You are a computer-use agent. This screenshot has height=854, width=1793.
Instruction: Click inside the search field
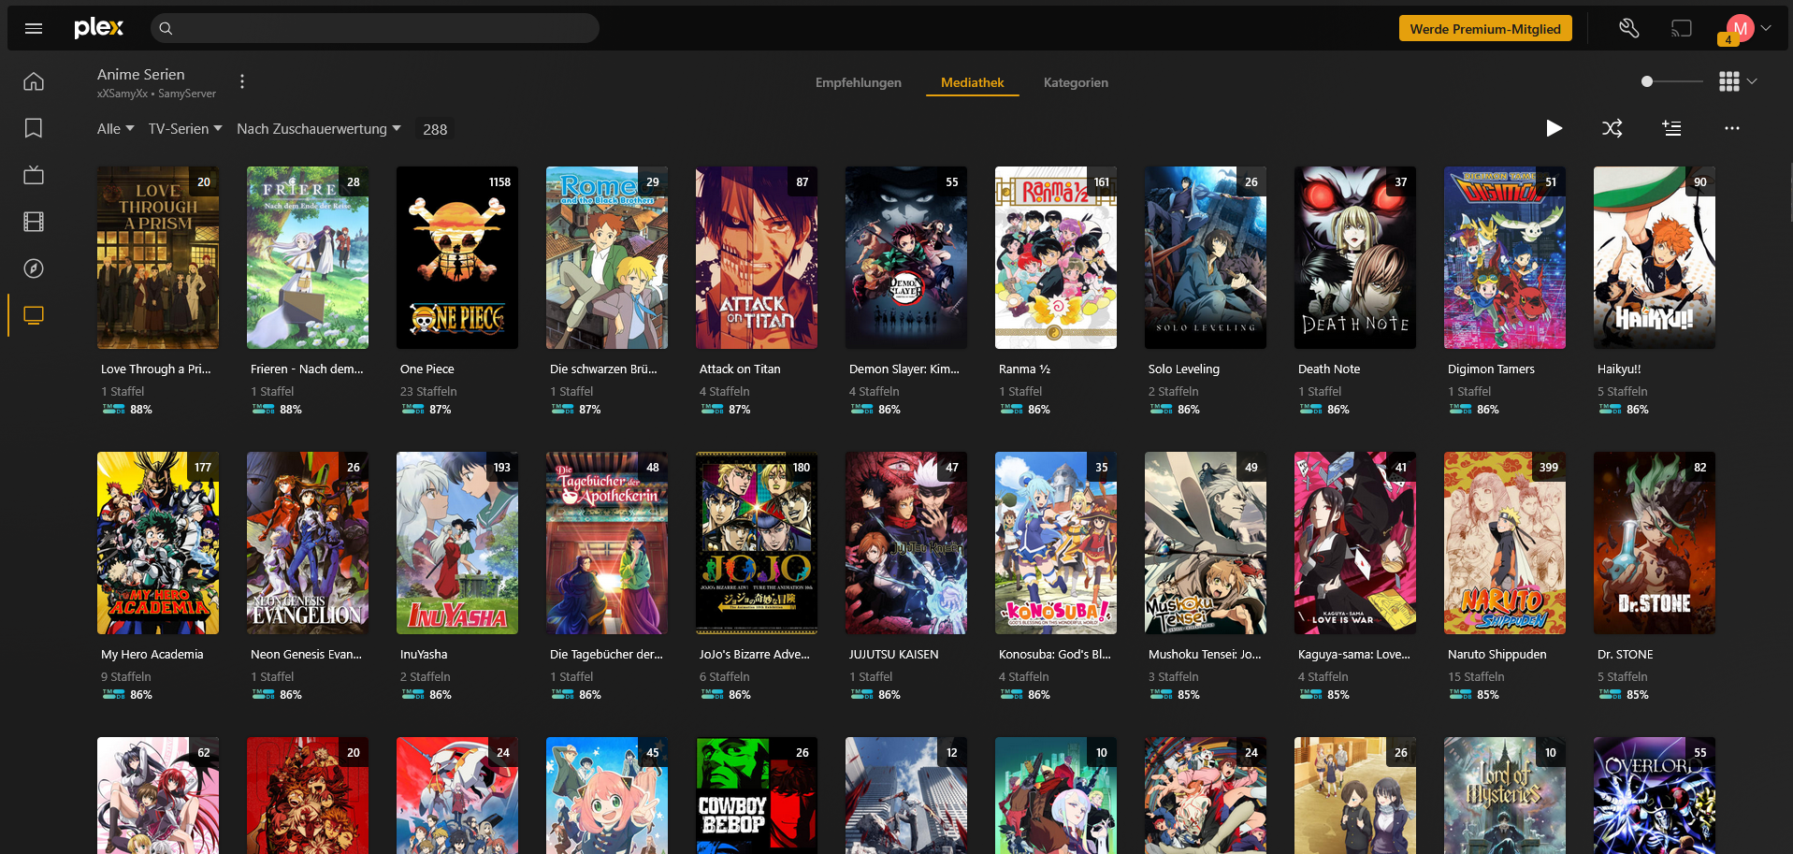click(x=375, y=28)
